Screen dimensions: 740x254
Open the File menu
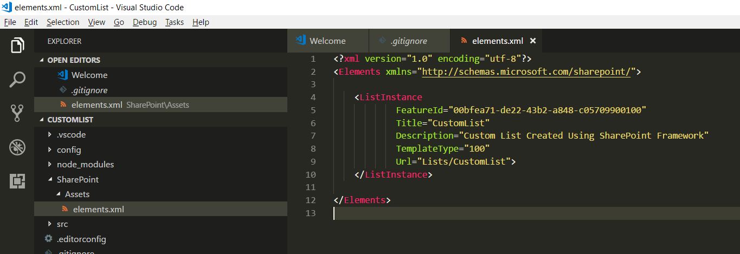point(10,22)
